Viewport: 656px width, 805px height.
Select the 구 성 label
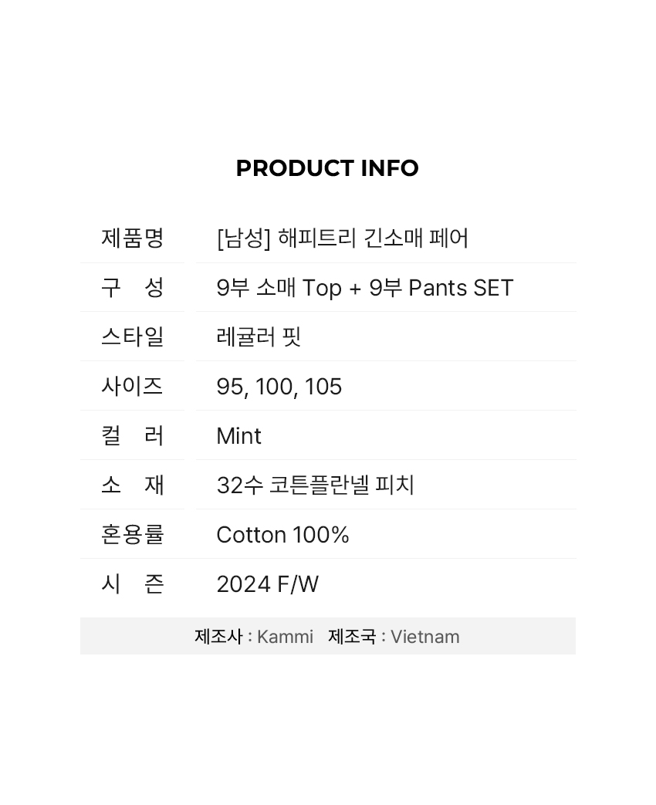(133, 287)
